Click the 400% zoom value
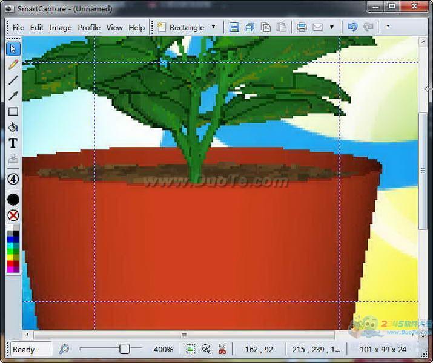This screenshot has width=433, height=363. tap(164, 350)
